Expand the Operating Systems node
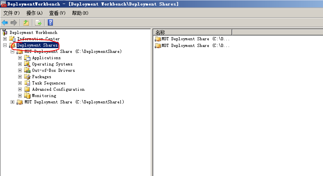 click(x=20, y=64)
